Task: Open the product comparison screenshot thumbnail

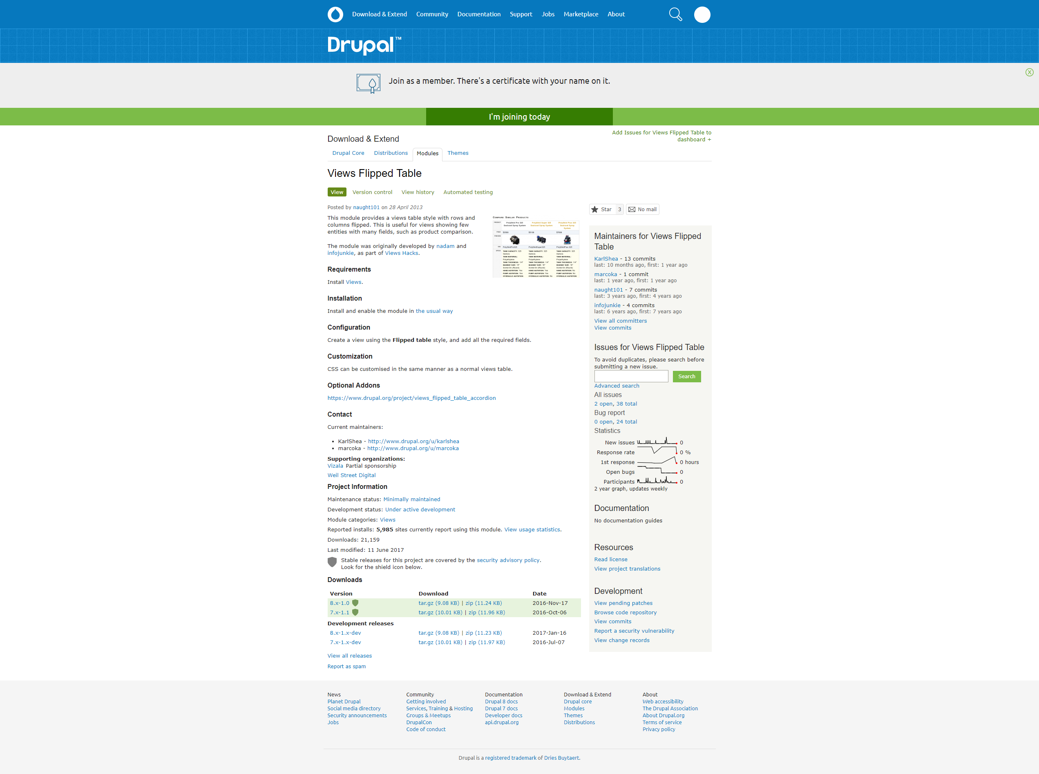Action: click(x=536, y=246)
